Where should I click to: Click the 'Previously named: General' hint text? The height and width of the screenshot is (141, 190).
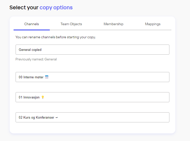pos(36,59)
